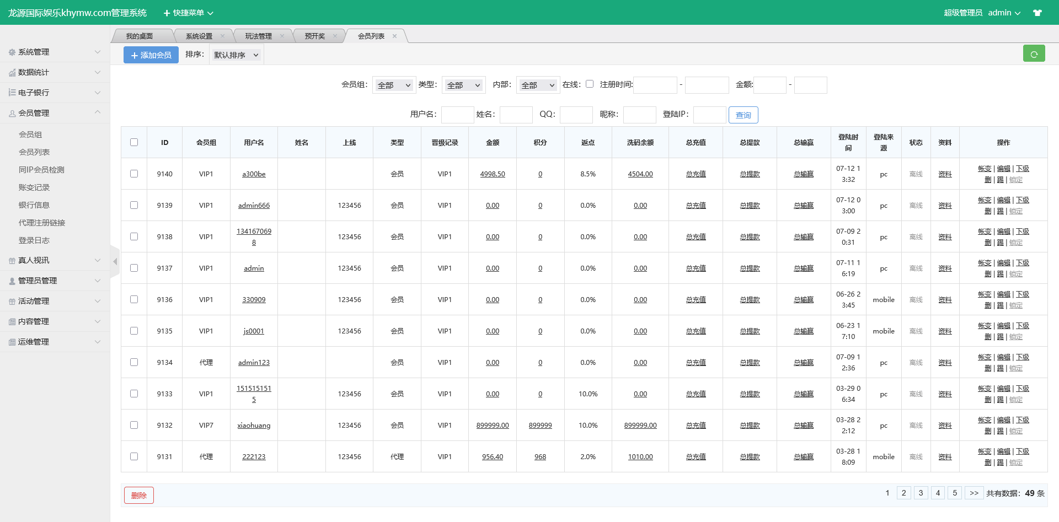Toggle the 在线 checkbox filter
The height and width of the screenshot is (522, 1059).
coord(590,84)
